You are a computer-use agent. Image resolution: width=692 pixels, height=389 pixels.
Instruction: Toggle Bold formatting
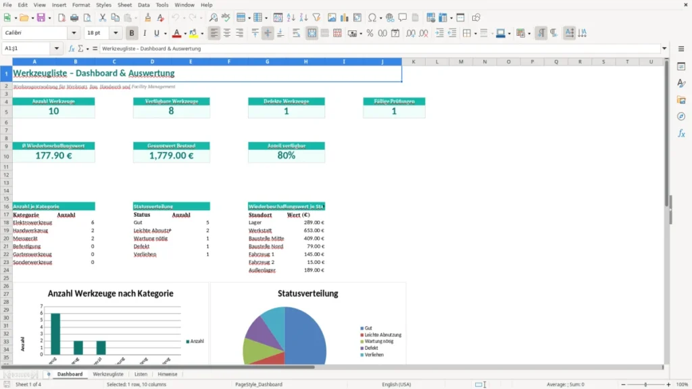tap(132, 33)
